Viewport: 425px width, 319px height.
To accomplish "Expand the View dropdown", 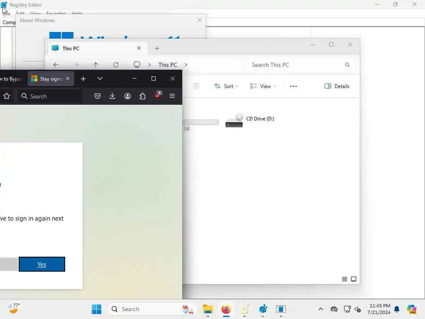I will pyautogui.click(x=263, y=86).
